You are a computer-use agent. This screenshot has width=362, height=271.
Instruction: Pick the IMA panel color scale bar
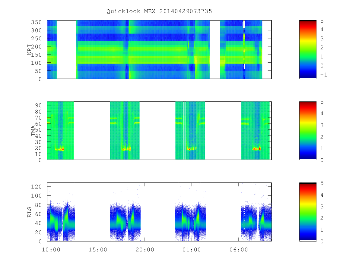point(308,131)
